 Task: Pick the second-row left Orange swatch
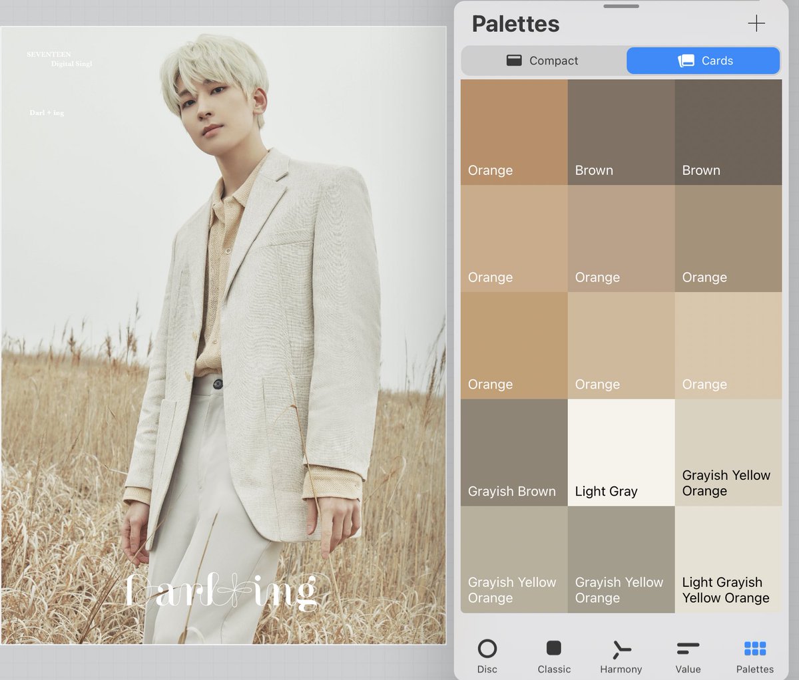coord(514,238)
